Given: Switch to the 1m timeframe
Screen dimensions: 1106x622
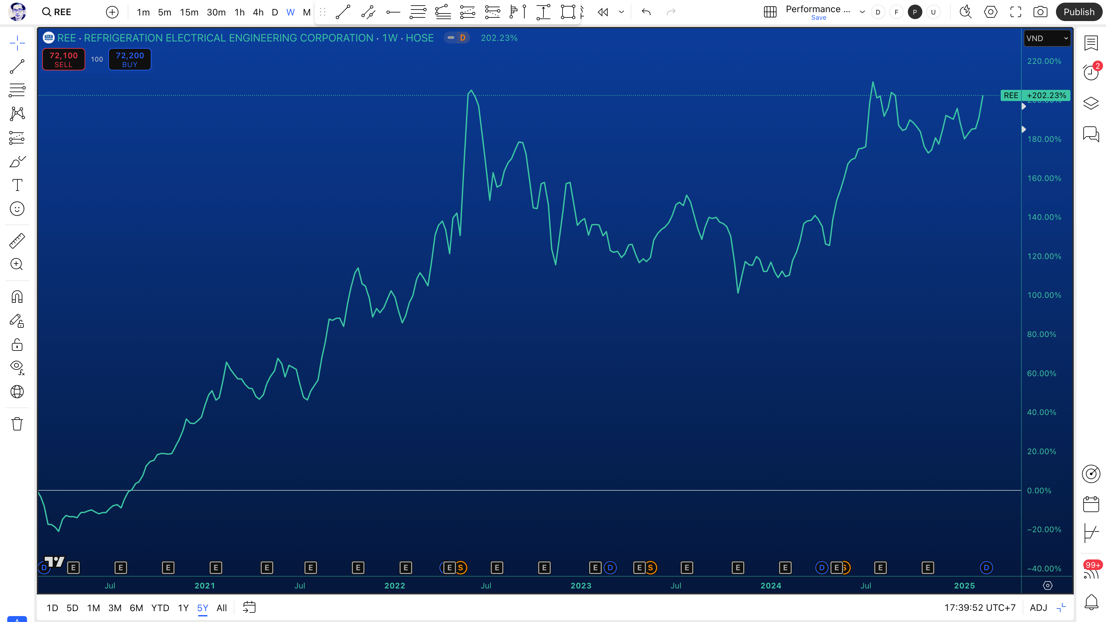Looking at the screenshot, I should click(x=144, y=12).
